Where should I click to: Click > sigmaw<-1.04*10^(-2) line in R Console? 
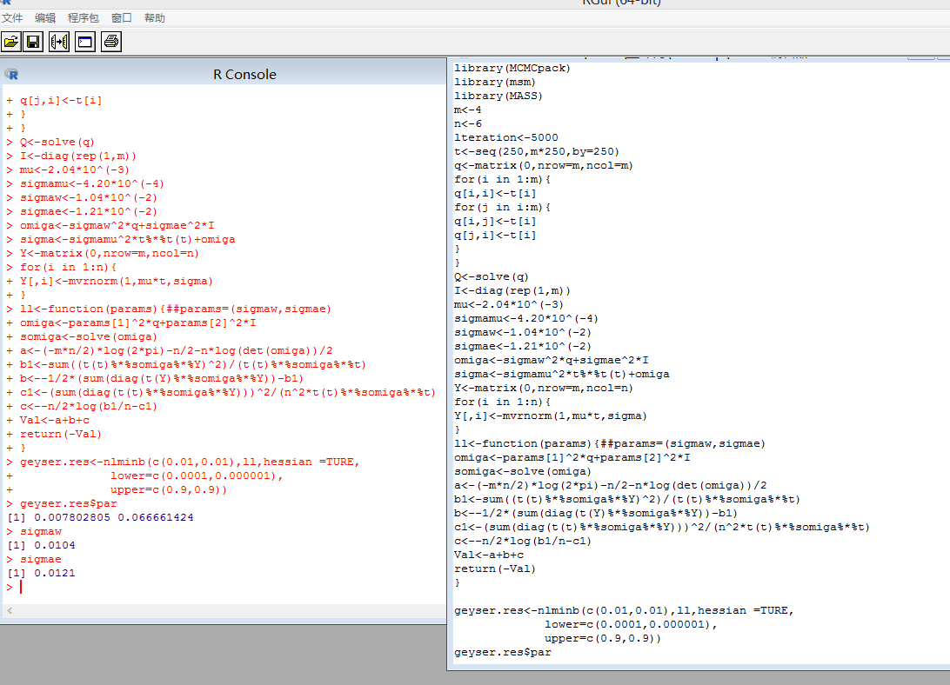(x=82, y=197)
